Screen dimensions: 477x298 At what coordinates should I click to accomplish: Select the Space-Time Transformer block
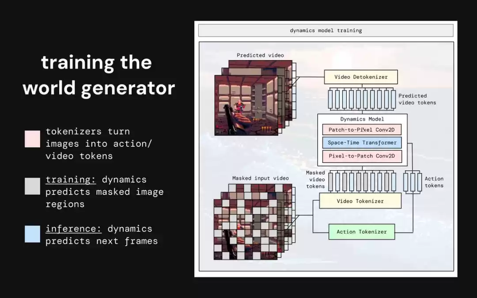point(362,143)
